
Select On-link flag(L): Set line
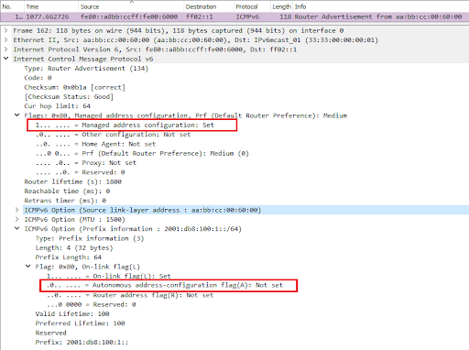pyautogui.click(x=109, y=276)
